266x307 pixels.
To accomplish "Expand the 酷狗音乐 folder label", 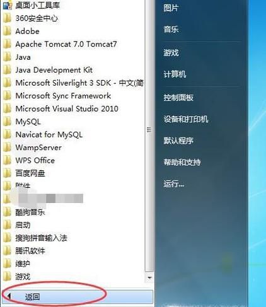I will pyautogui.click(x=30, y=212).
